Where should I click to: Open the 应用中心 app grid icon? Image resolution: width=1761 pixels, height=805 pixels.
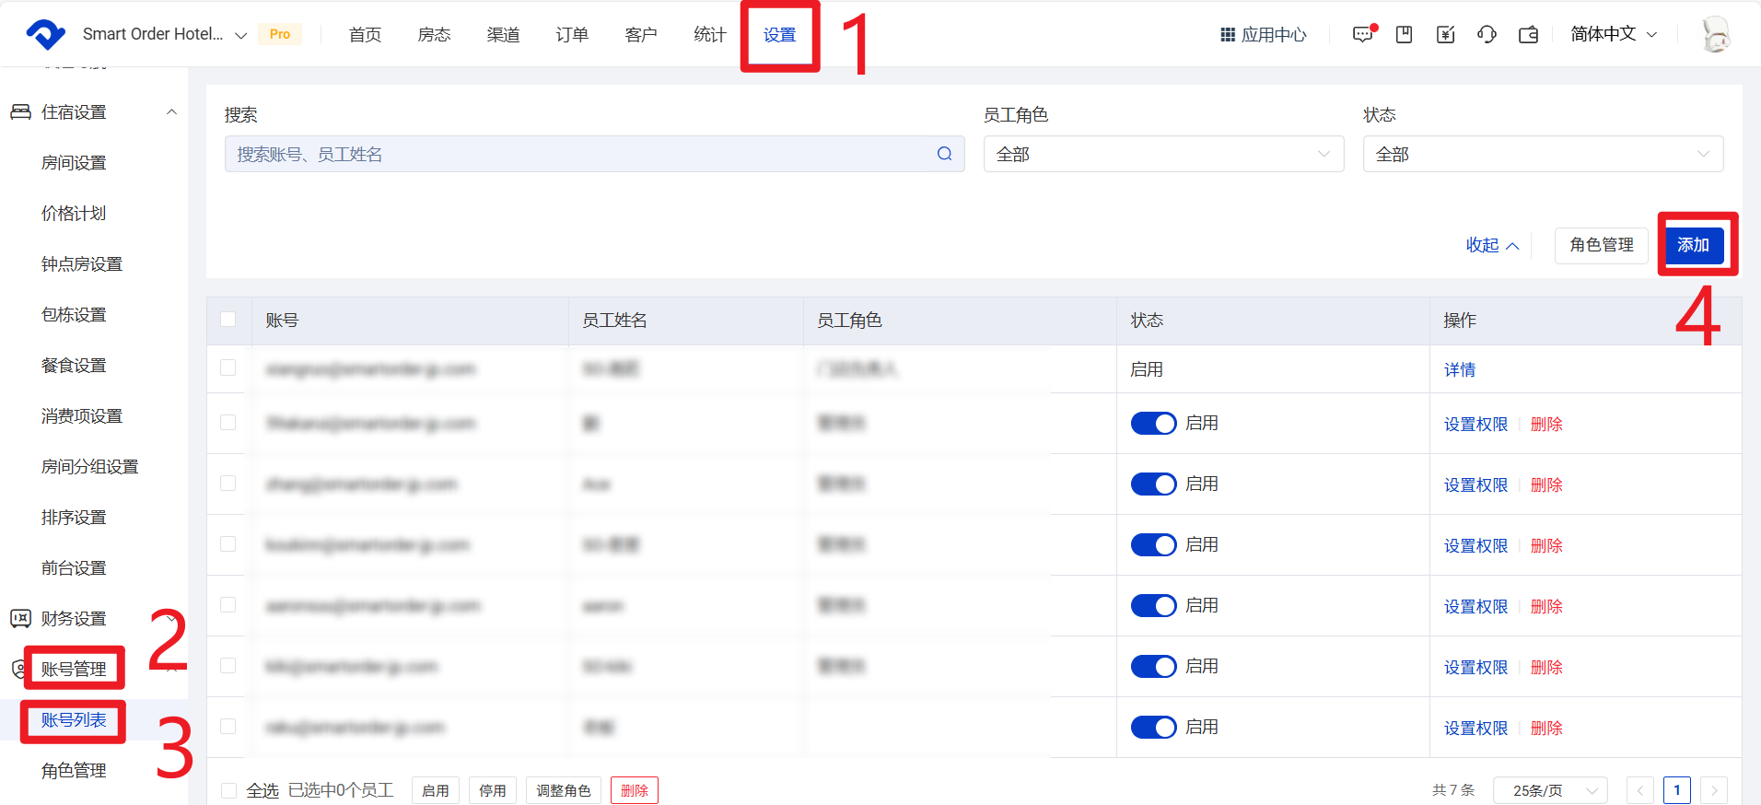(1228, 35)
